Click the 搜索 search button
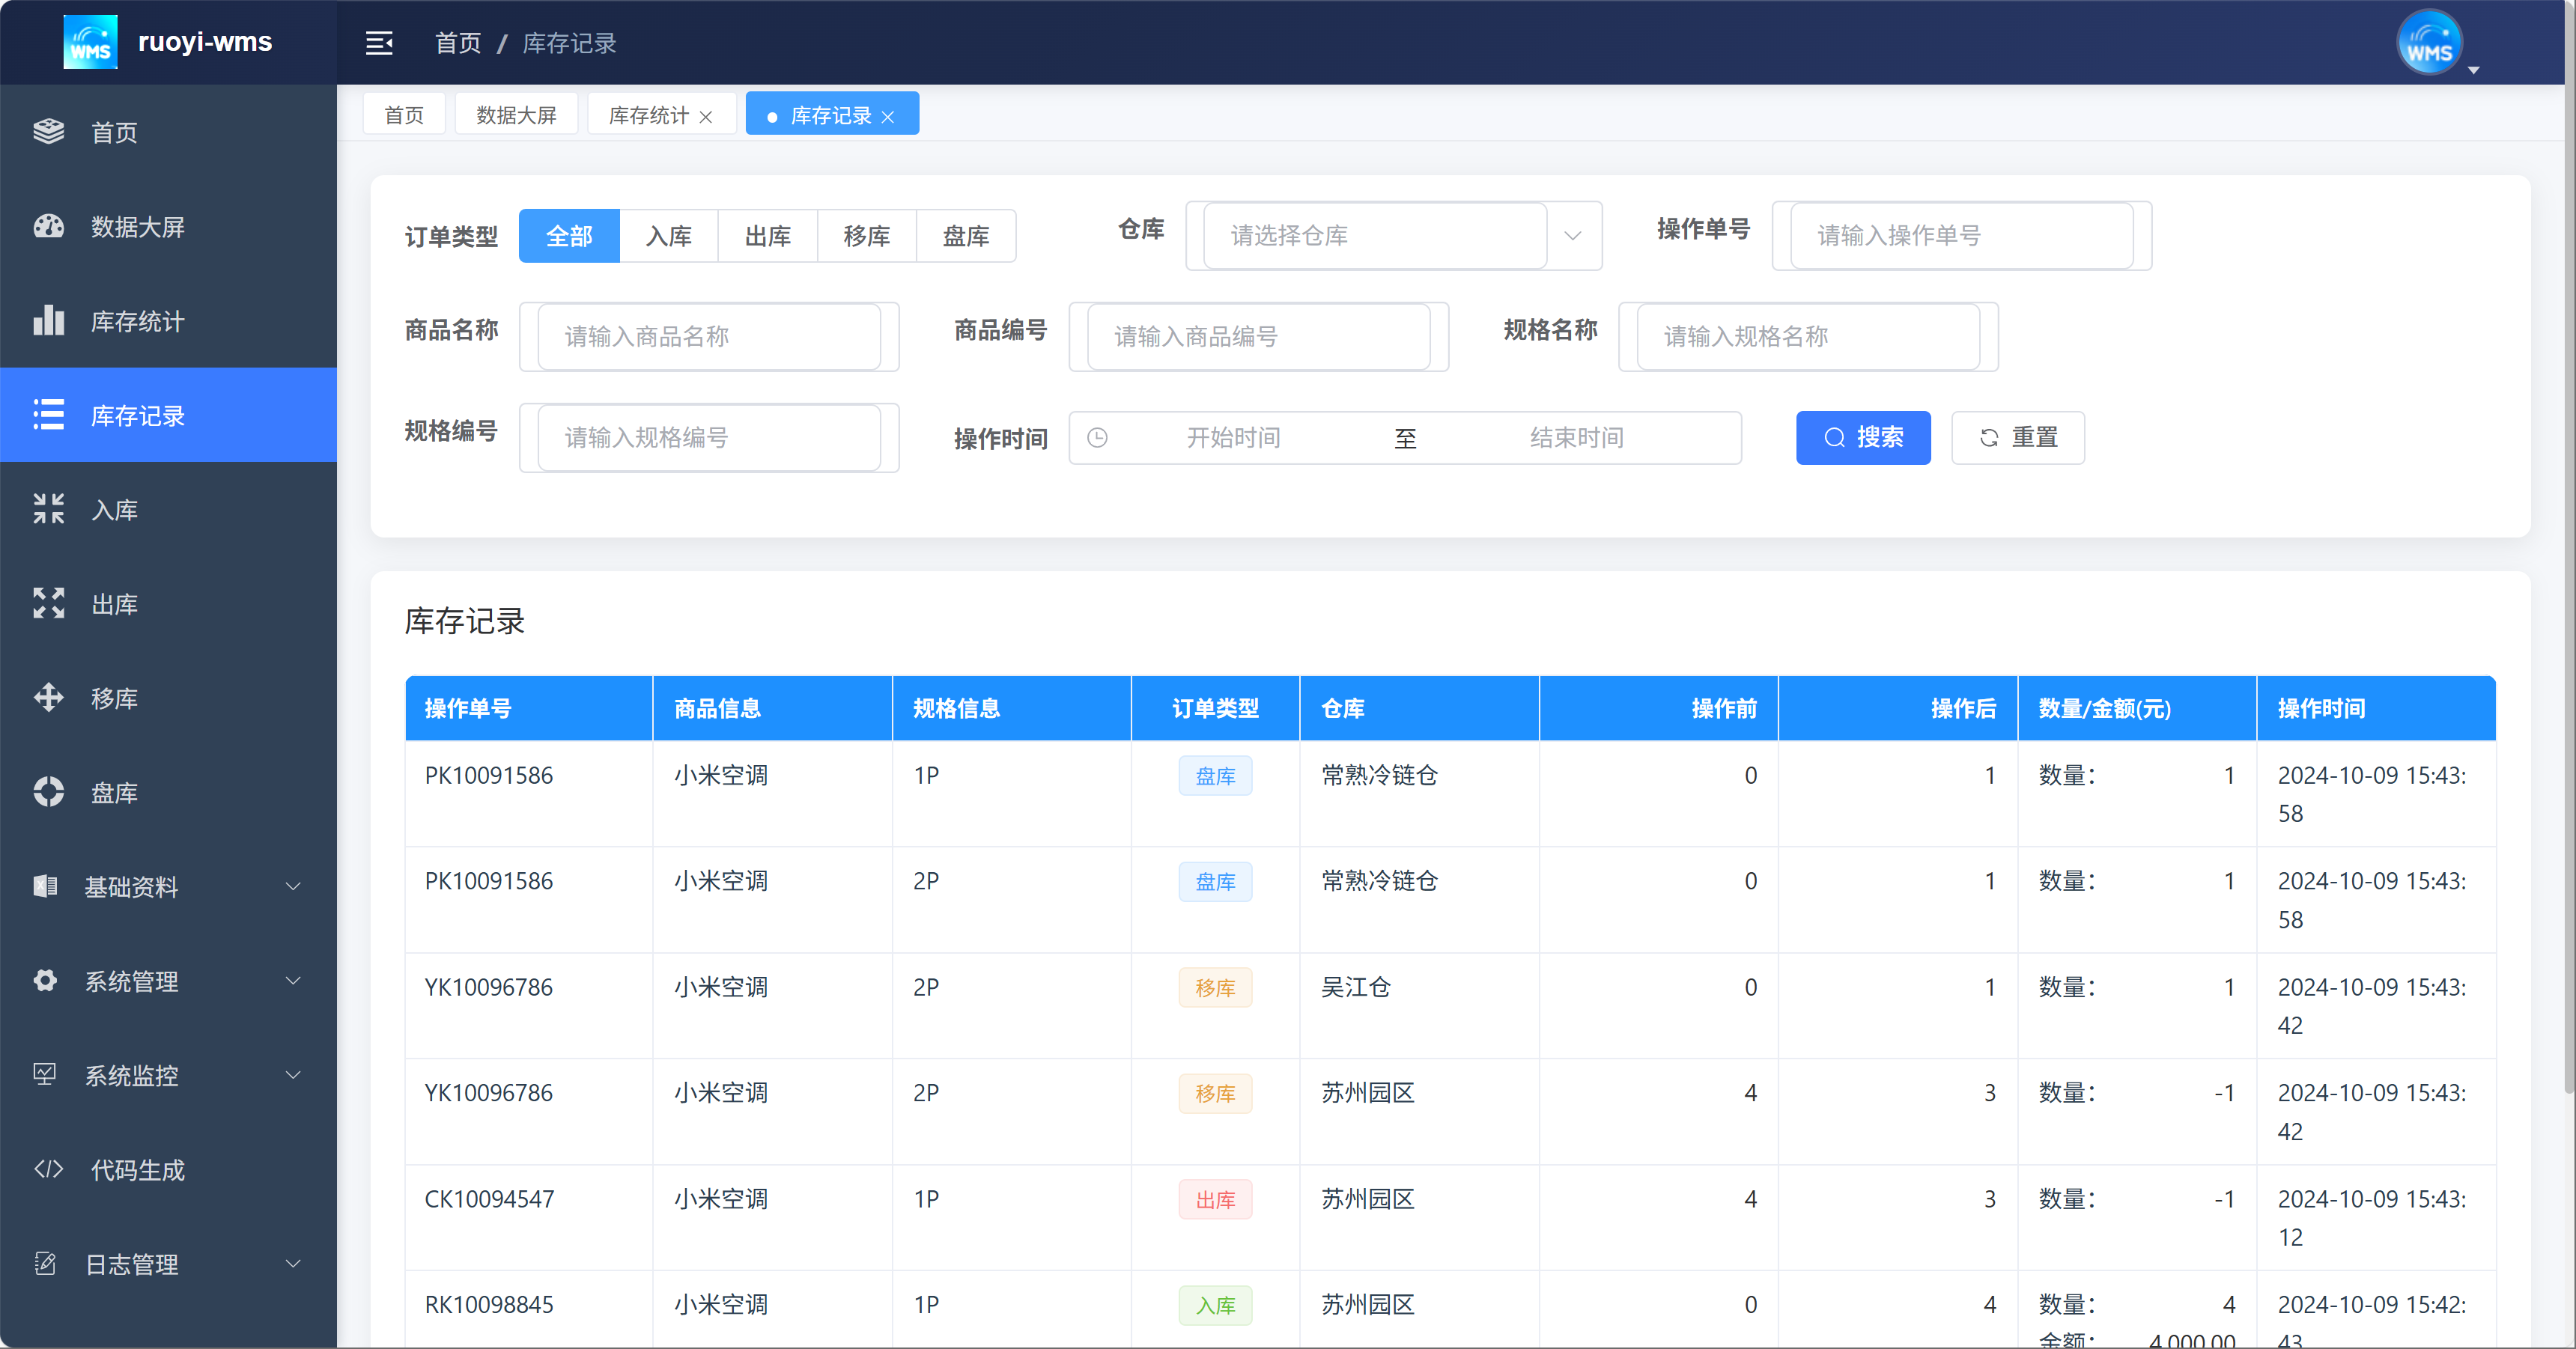Screen dimensions: 2576x1349 click(1862, 438)
